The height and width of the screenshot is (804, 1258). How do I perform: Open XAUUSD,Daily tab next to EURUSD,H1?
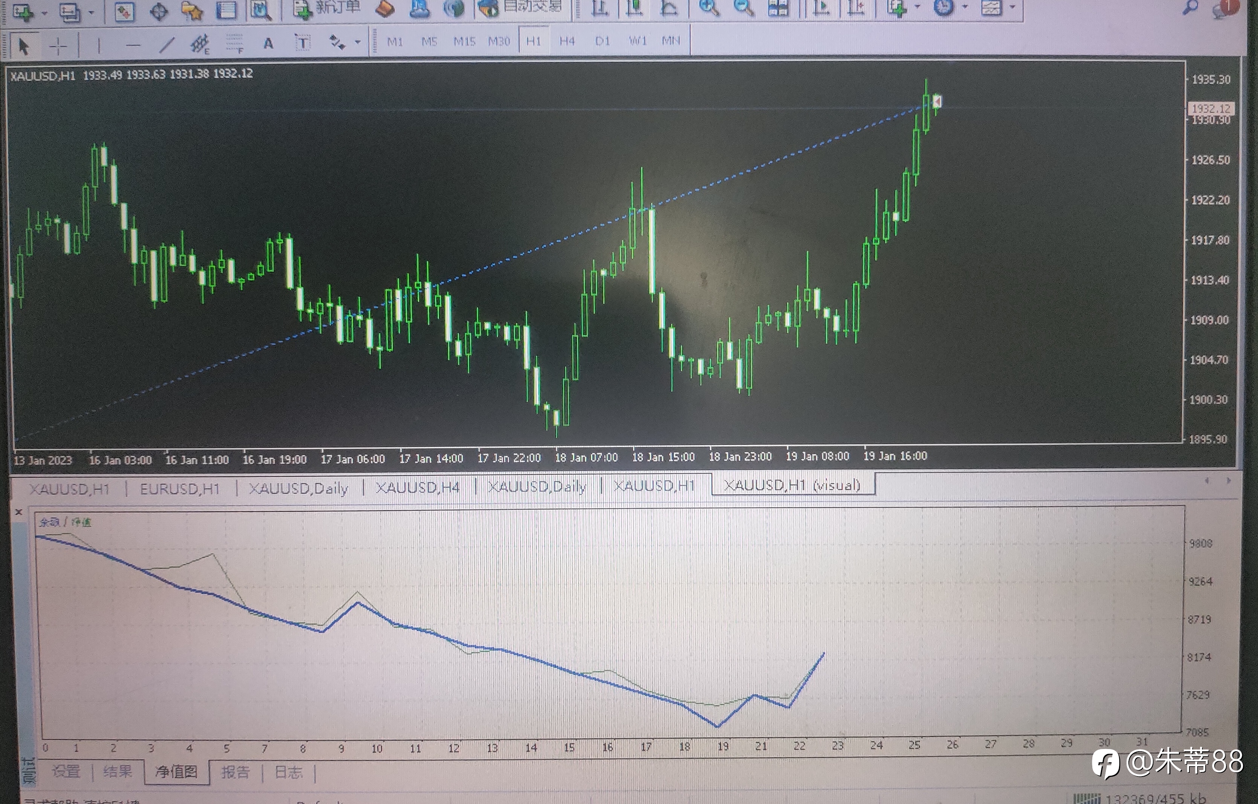pos(299,489)
